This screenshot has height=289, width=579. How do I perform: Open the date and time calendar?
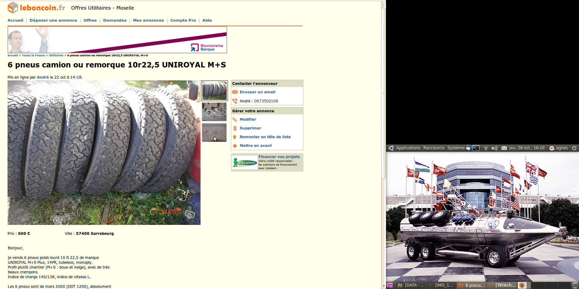527,148
